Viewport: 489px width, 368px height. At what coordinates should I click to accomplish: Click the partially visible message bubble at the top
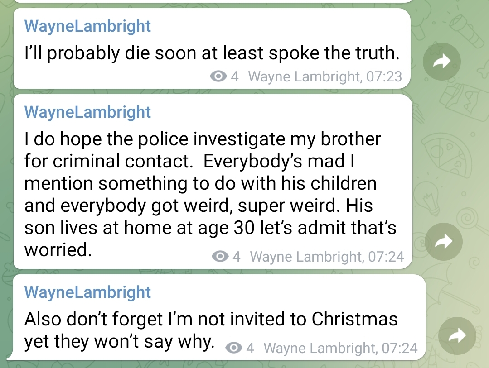(213, 1)
